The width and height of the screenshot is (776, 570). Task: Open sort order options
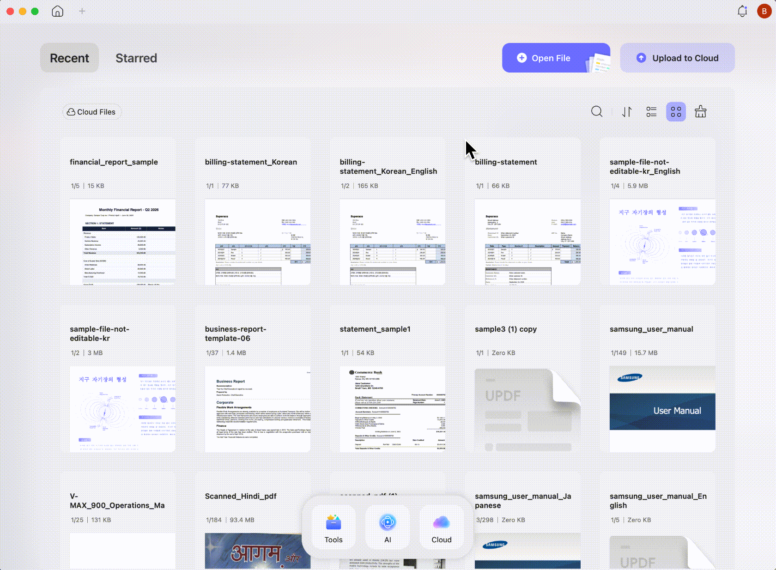point(627,112)
